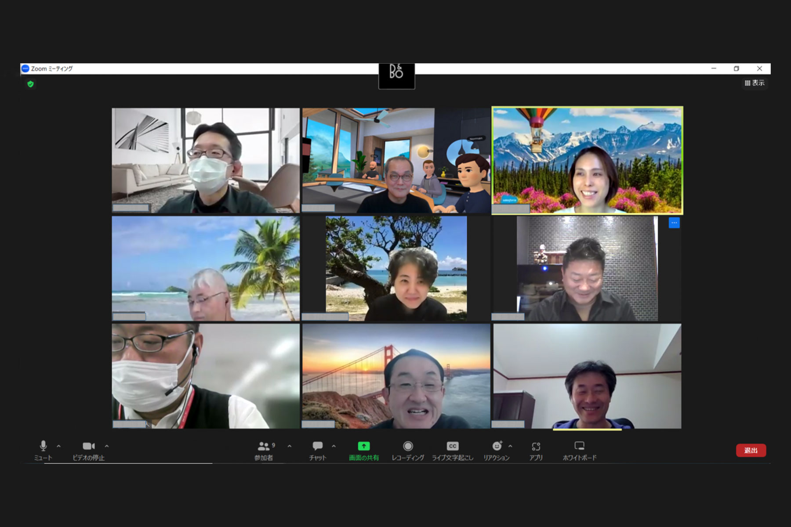Click the green encryption shield icon

click(x=30, y=84)
